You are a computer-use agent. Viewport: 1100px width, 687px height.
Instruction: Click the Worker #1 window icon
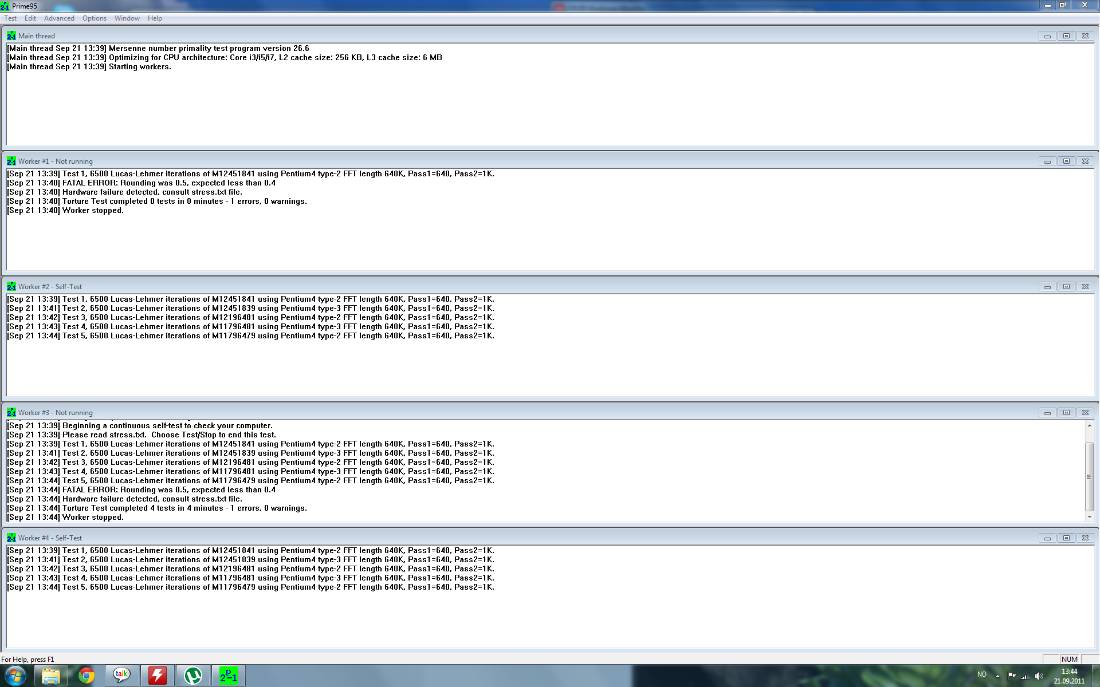tap(11, 161)
